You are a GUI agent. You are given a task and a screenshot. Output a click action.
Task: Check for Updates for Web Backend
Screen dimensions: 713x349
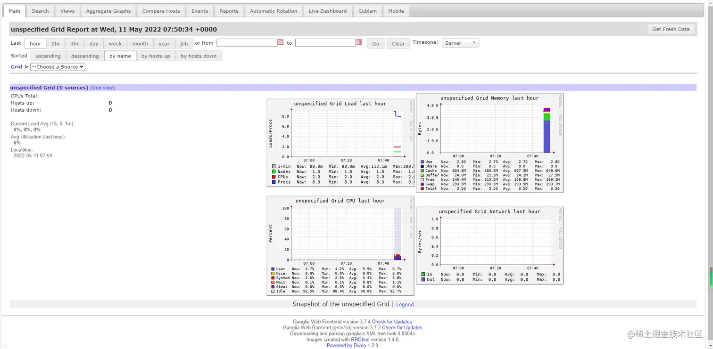coord(402,327)
